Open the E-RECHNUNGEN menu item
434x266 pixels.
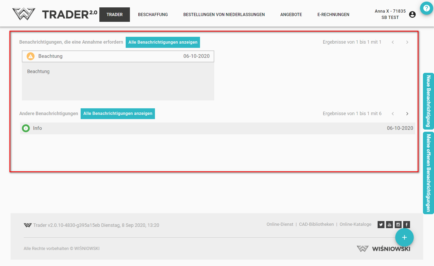point(333,14)
